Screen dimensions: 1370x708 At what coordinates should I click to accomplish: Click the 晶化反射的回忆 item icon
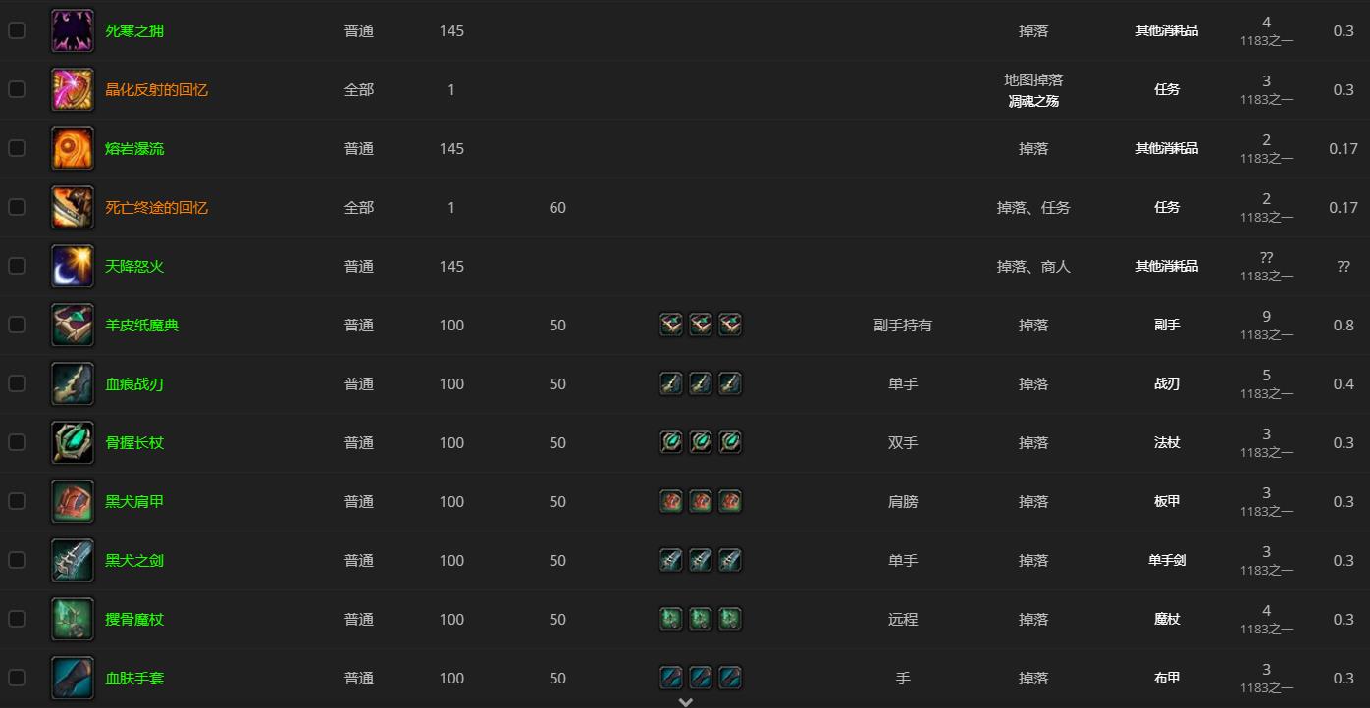click(x=72, y=89)
